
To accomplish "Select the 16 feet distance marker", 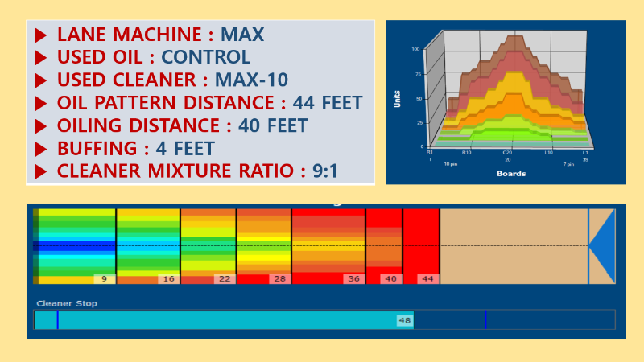I will (x=167, y=278).
